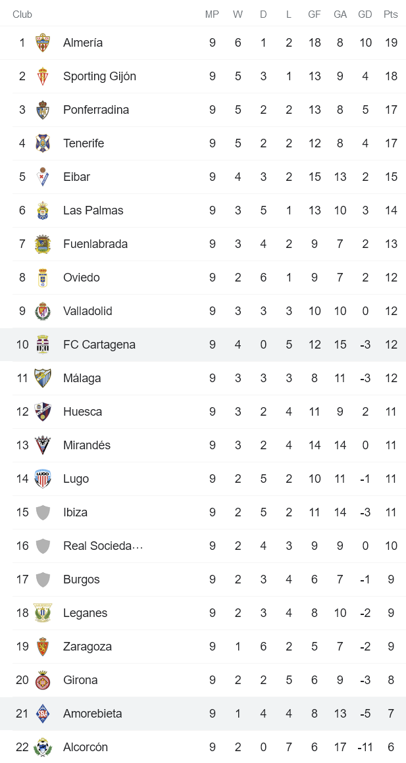This screenshot has width=406, height=763.
Task: Open the FC Cartagena team link
Action: click(x=99, y=345)
